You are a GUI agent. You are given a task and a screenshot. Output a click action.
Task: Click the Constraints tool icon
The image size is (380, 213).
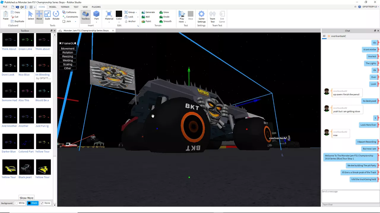point(64,17)
